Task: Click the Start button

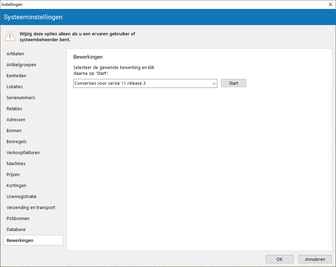Action: (x=233, y=83)
